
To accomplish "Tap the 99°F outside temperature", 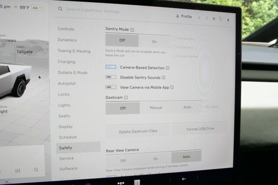I will click(x=24, y=7).
